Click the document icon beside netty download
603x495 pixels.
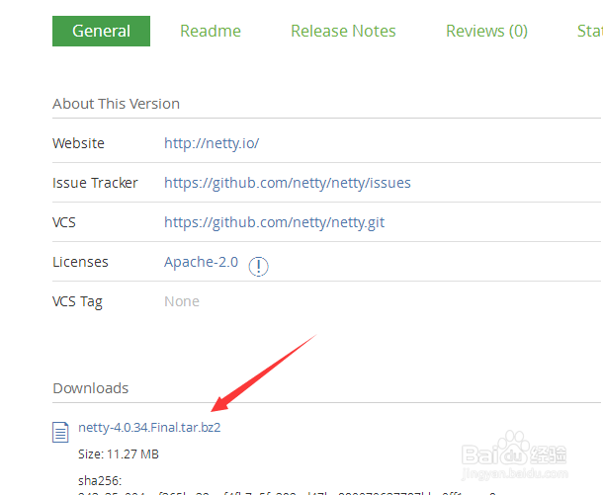tap(60, 432)
